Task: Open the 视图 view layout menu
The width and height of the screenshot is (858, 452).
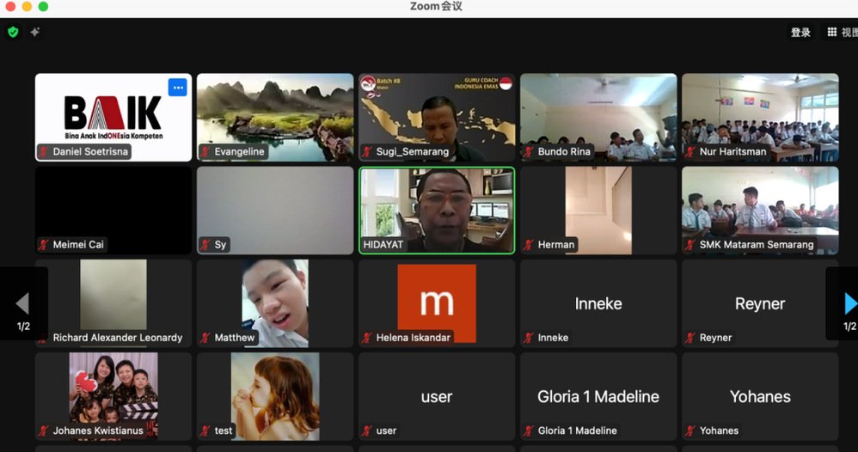Action: coord(842,33)
